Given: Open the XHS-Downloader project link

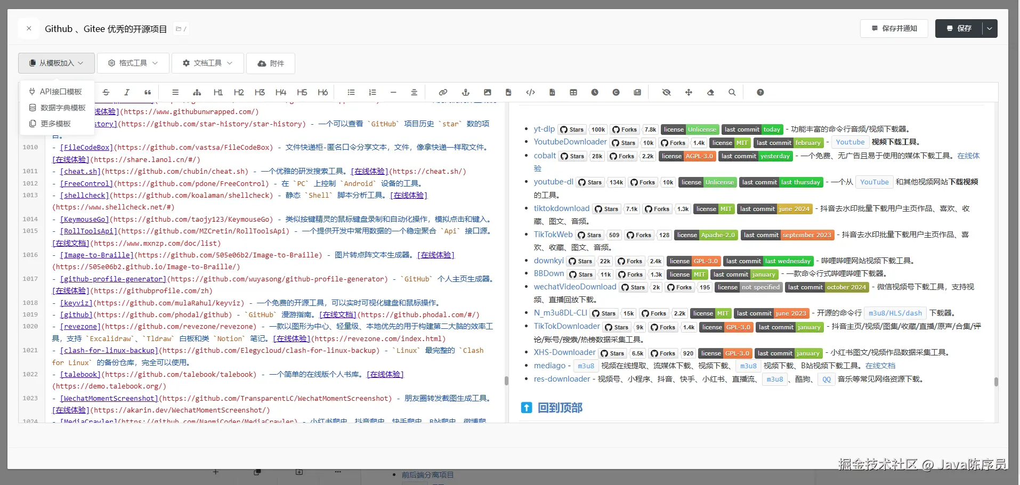Looking at the screenshot, I should pyautogui.click(x=565, y=352).
